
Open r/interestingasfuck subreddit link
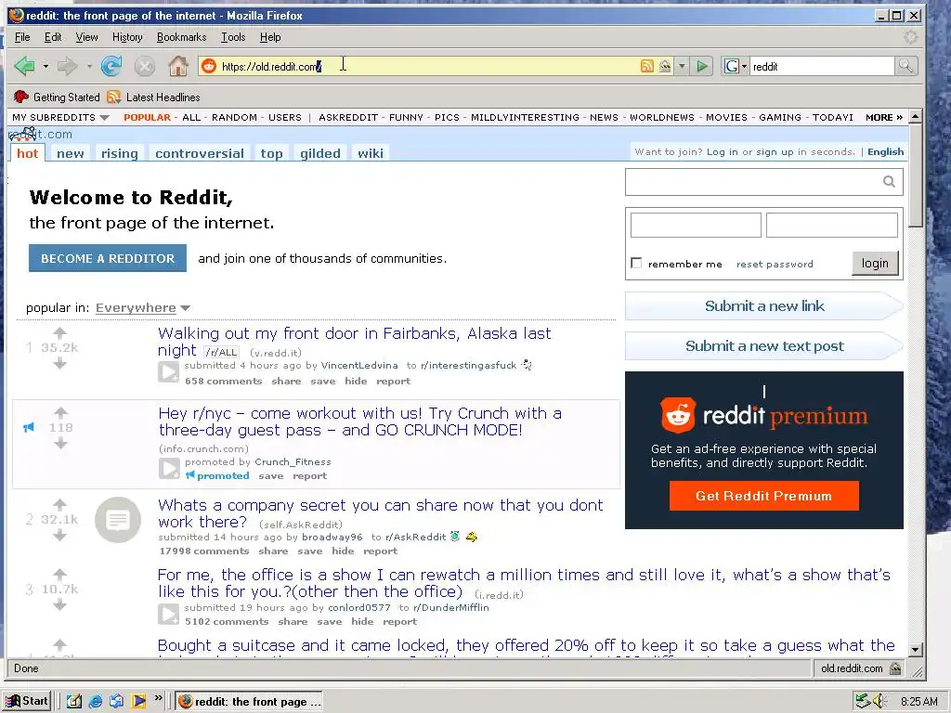click(468, 365)
